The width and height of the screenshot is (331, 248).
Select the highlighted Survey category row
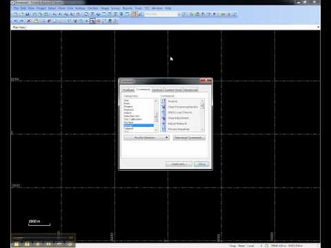point(139,125)
